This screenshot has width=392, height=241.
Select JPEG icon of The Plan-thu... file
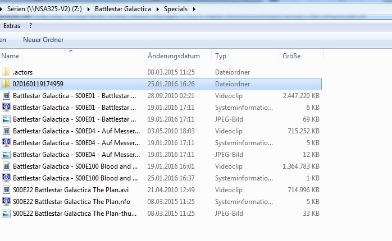coord(6,214)
